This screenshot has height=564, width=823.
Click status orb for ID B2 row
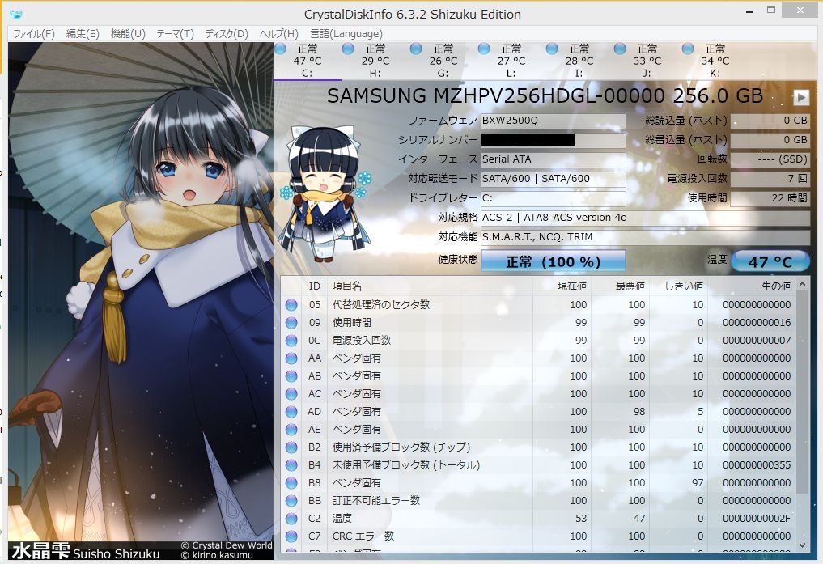coord(291,447)
